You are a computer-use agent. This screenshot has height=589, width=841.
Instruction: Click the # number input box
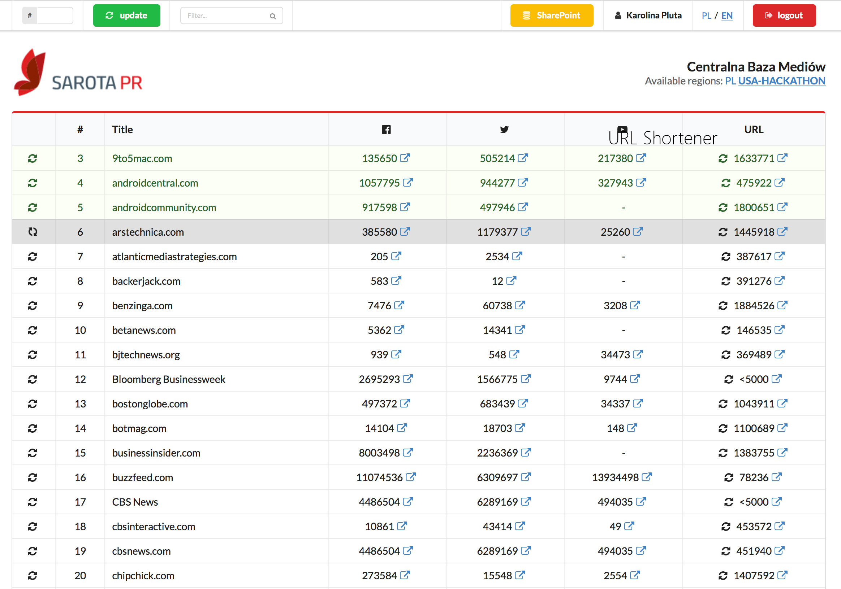(x=55, y=16)
